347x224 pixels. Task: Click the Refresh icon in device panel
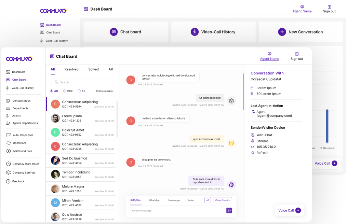253,153
